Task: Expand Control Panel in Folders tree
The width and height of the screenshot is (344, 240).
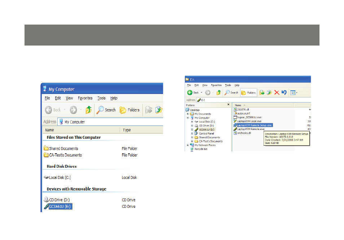Action: coord(192,133)
